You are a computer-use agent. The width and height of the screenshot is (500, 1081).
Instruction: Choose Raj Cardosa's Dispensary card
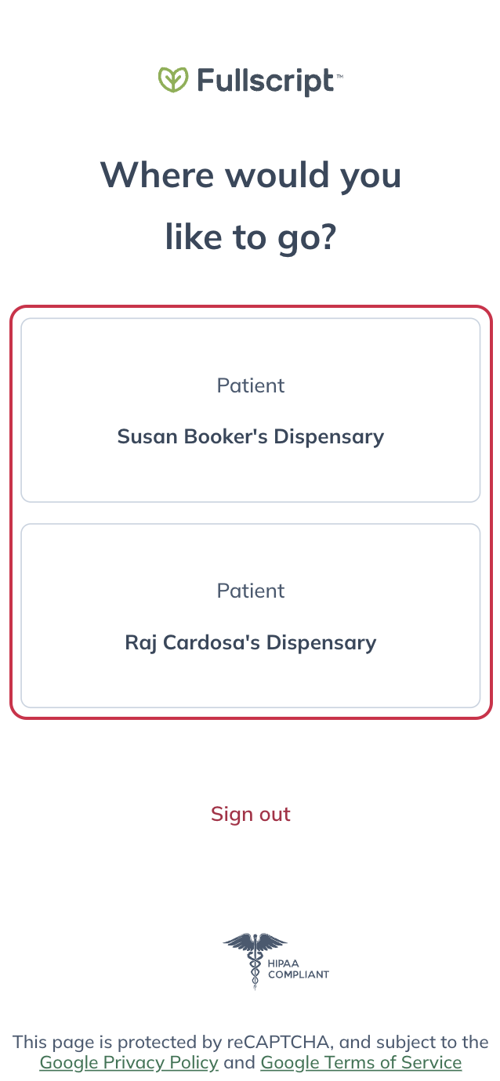(250, 616)
